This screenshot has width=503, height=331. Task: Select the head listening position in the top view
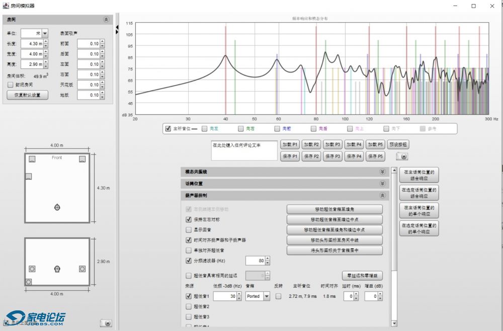57,207
